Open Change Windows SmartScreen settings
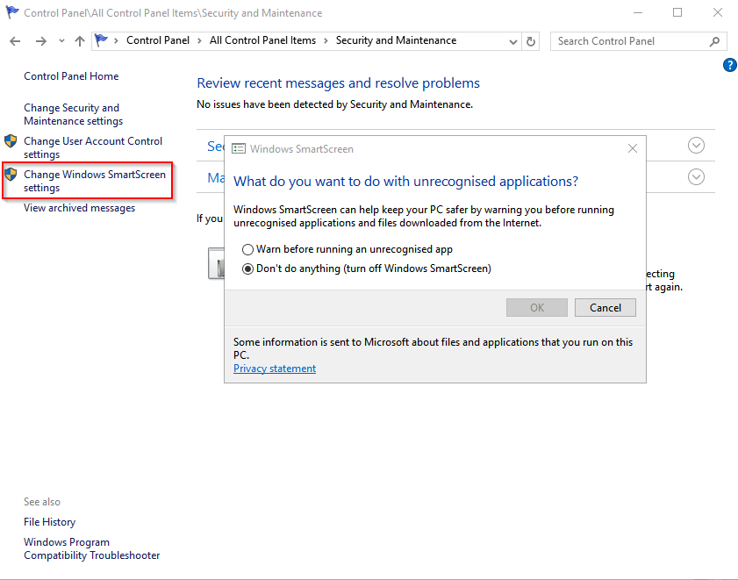 pyautogui.click(x=95, y=181)
